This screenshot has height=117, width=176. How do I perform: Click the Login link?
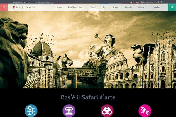point(137,2)
